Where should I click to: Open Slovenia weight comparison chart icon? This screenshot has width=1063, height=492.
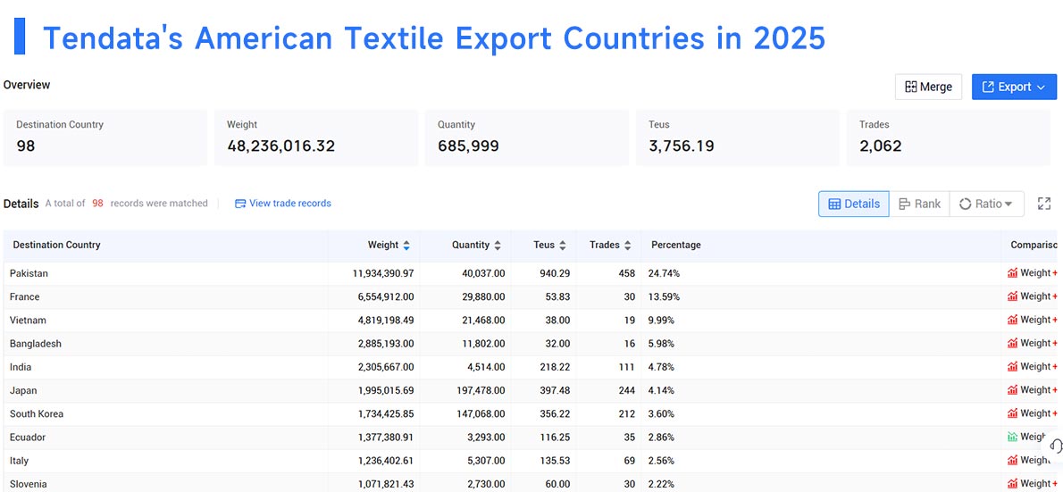(1012, 484)
